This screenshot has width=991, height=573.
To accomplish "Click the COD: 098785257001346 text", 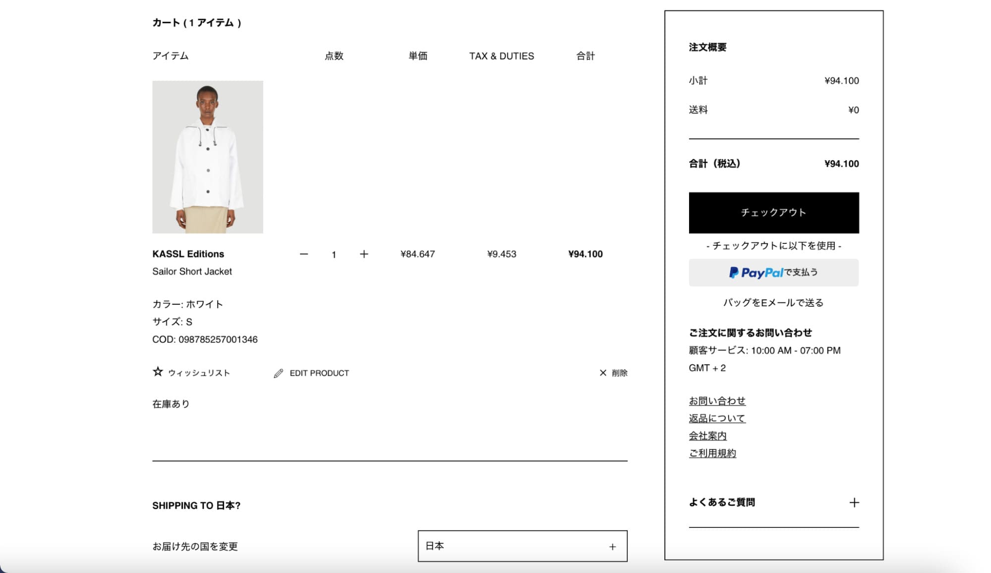I will (x=205, y=340).
